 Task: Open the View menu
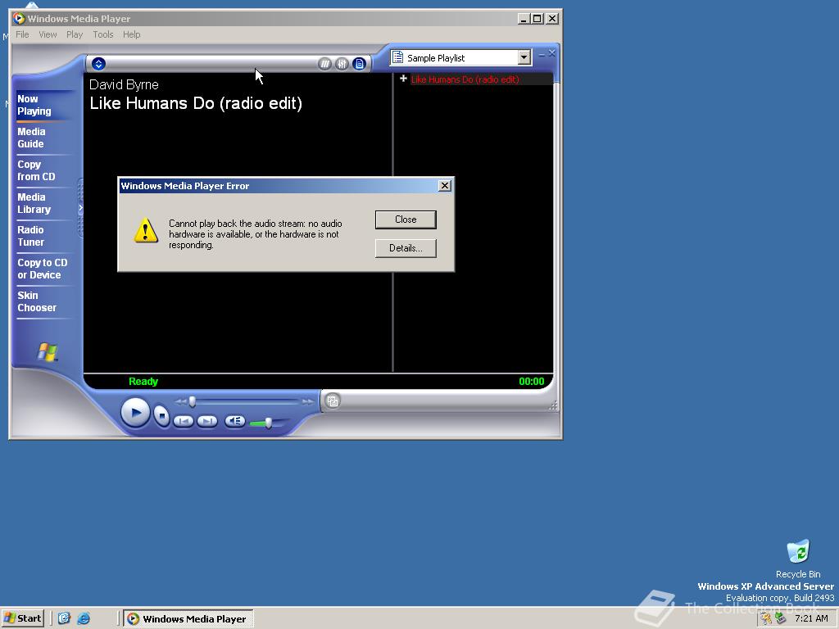[x=48, y=34]
